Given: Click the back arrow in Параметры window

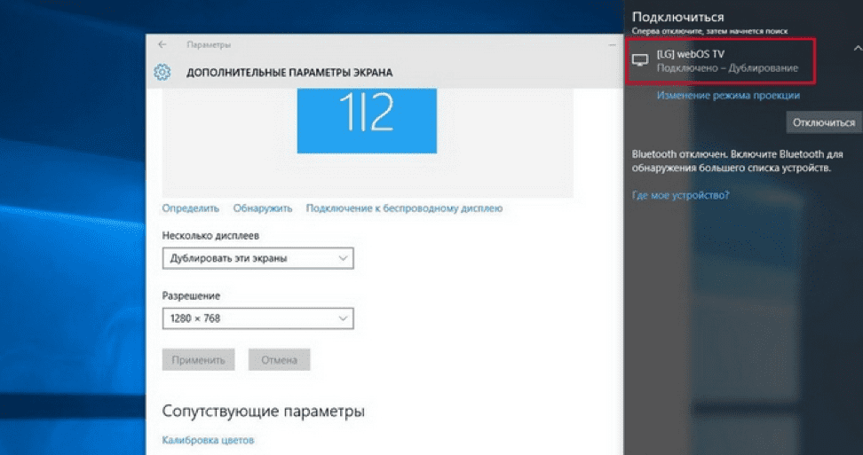Looking at the screenshot, I should click(162, 44).
